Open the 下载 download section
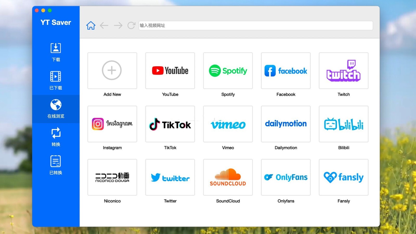 coord(56,52)
